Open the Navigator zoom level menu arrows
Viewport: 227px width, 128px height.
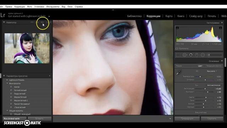[50, 22]
